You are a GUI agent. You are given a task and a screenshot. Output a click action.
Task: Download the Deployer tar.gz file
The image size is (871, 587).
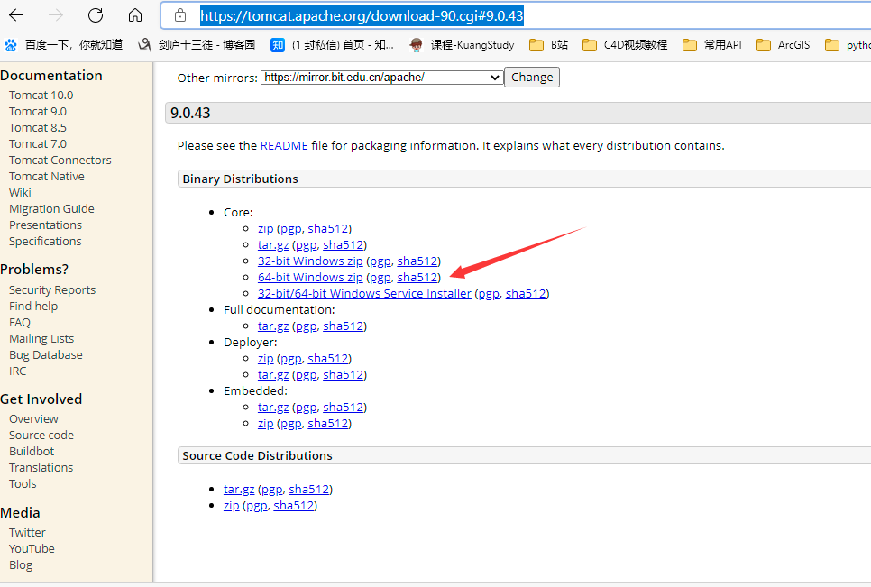[x=273, y=375]
